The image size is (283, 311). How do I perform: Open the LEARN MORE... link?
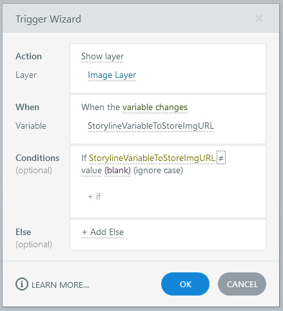pos(60,285)
